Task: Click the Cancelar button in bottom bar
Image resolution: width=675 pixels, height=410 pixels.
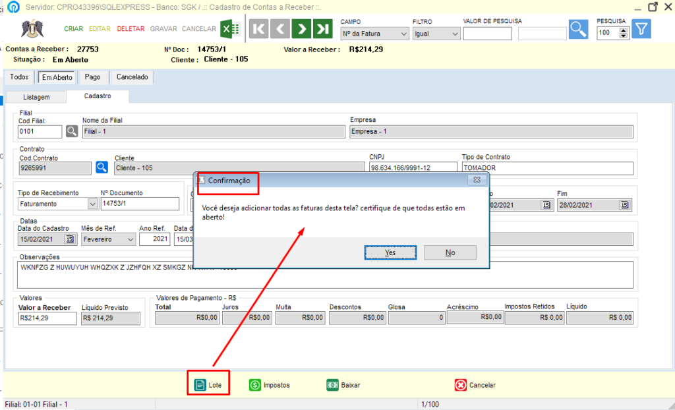Action: [475, 385]
